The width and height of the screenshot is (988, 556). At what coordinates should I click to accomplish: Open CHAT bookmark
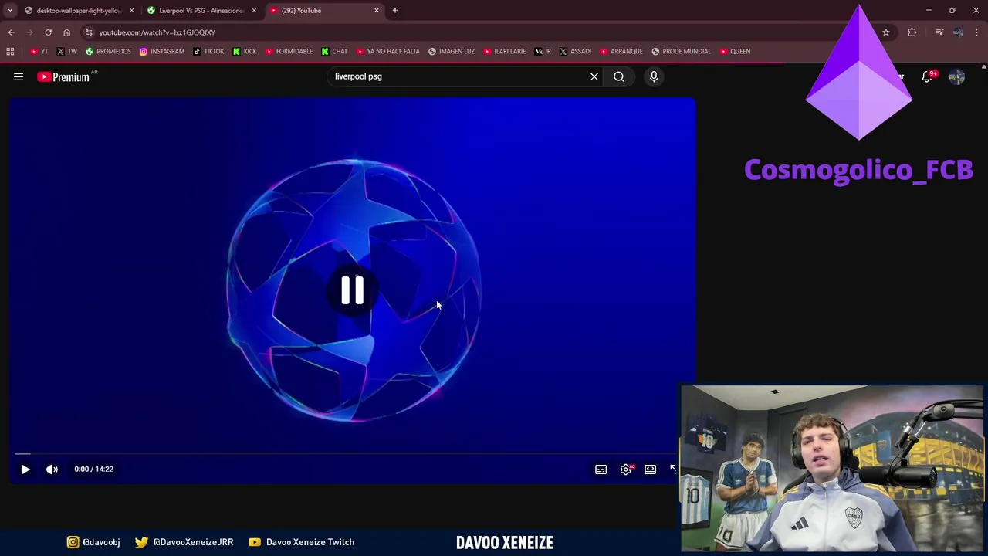coord(334,51)
